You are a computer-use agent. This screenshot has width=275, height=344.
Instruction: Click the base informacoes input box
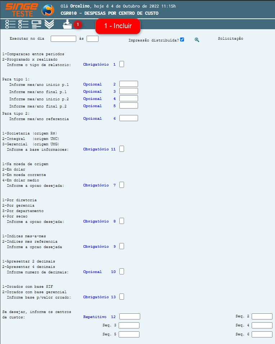pos(122,149)
